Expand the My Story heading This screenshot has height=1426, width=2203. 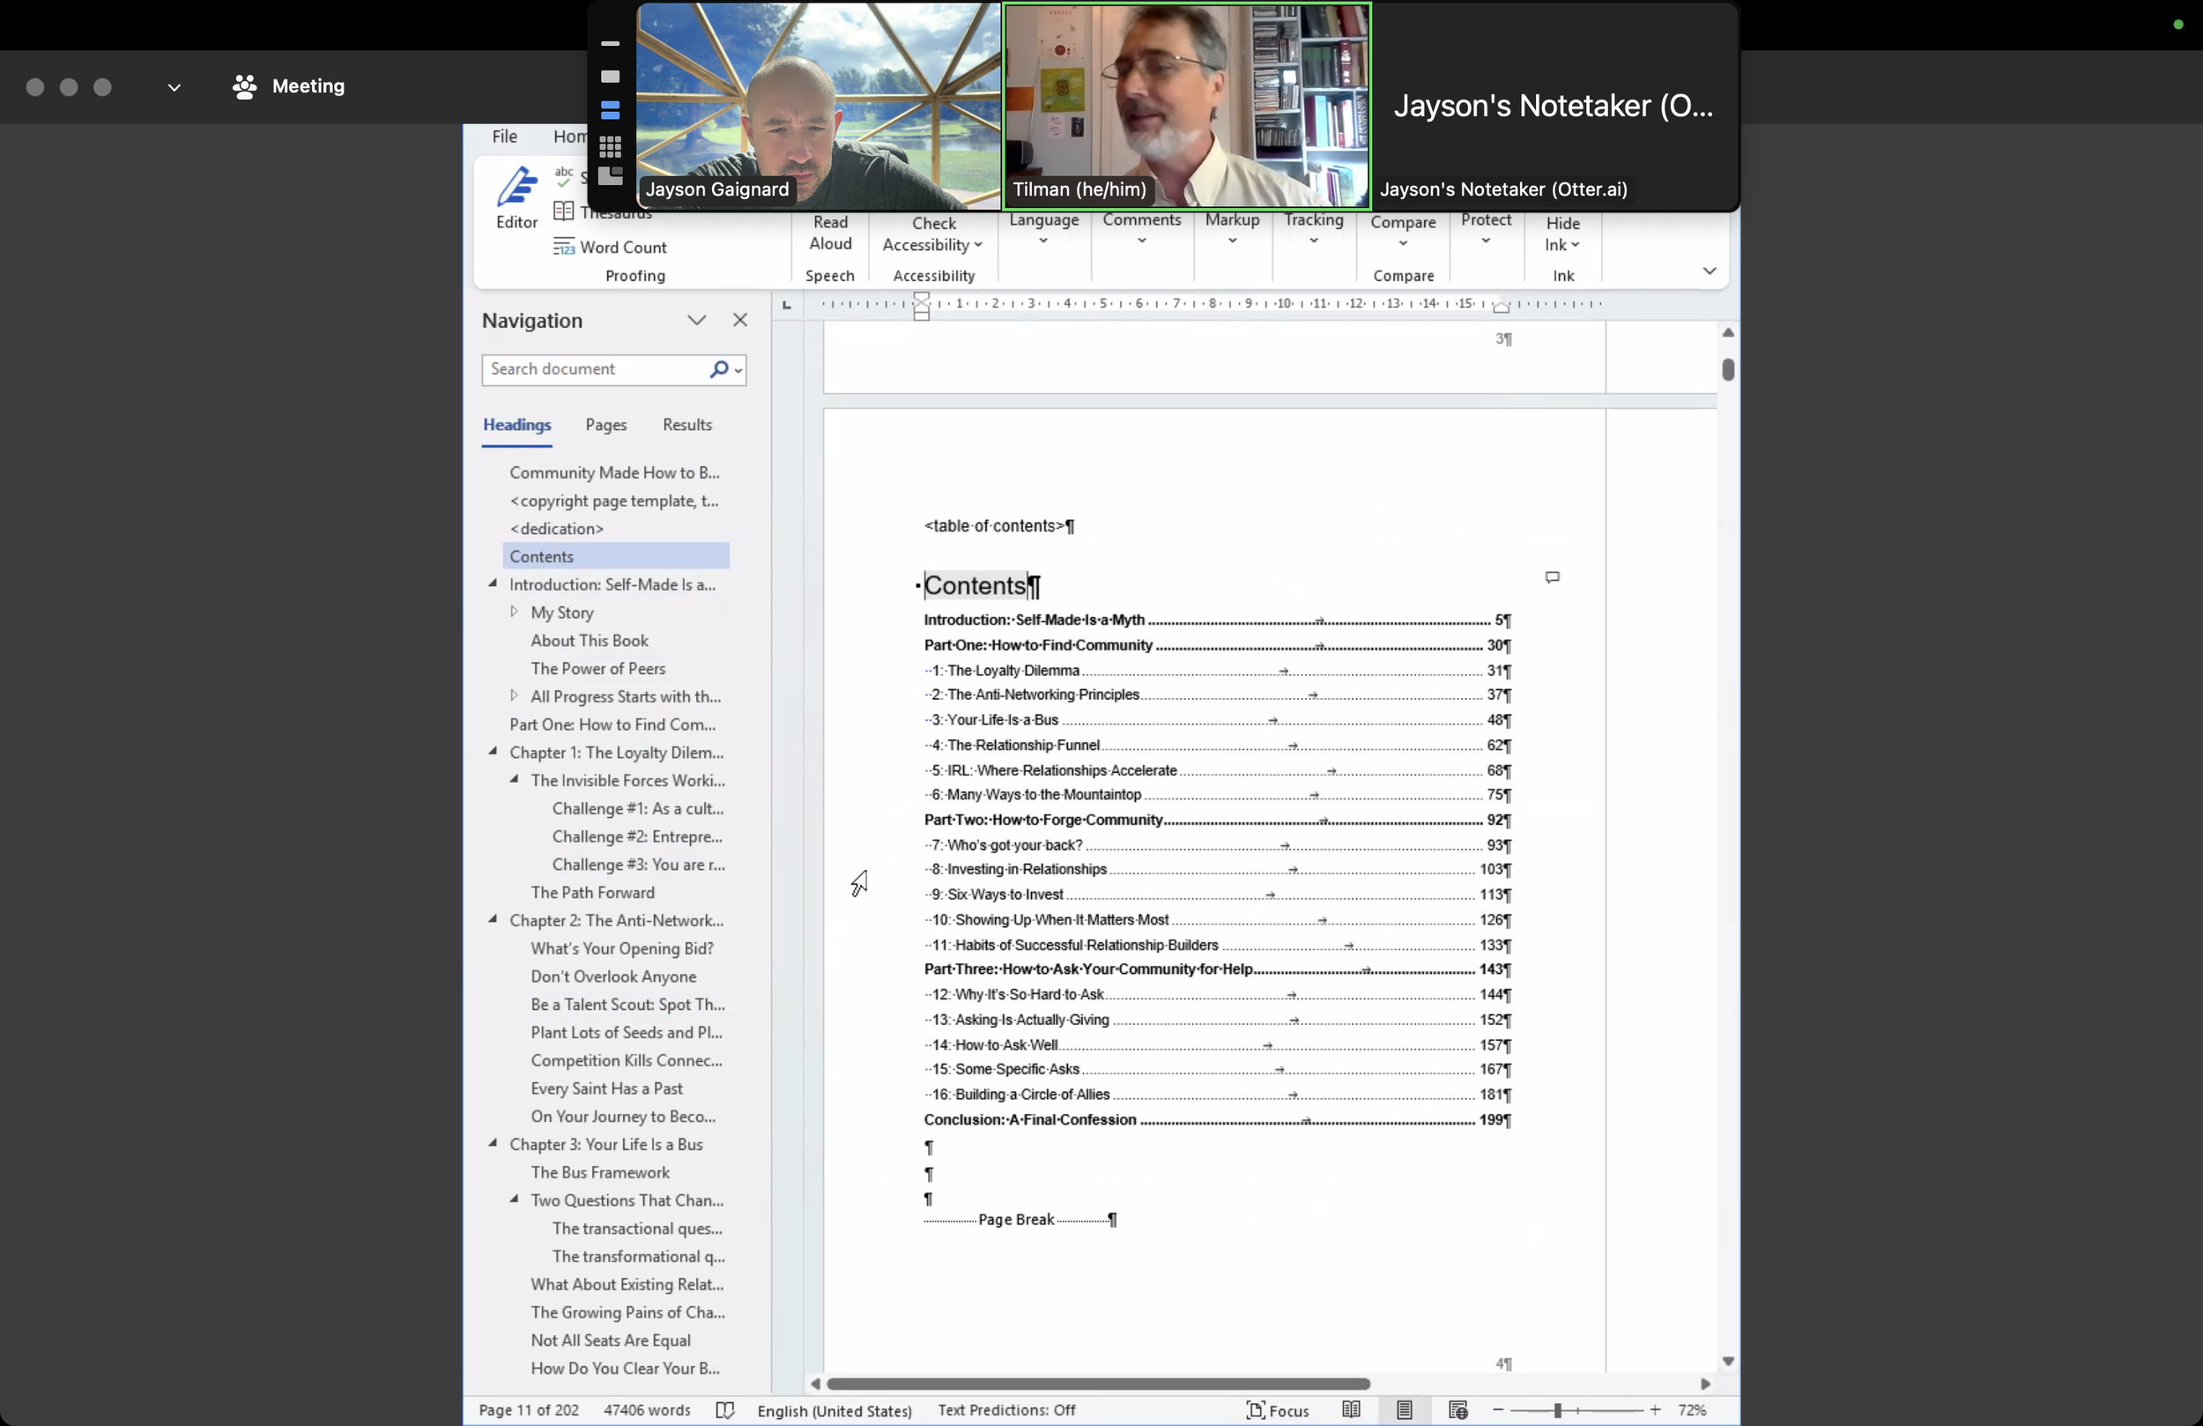click(x=514, y=612)
